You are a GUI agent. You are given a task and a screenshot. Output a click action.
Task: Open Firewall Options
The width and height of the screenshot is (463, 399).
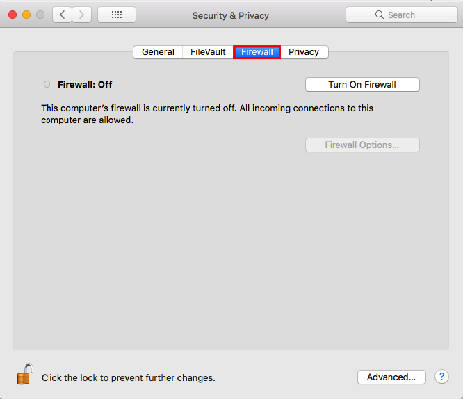coord(362,145)
